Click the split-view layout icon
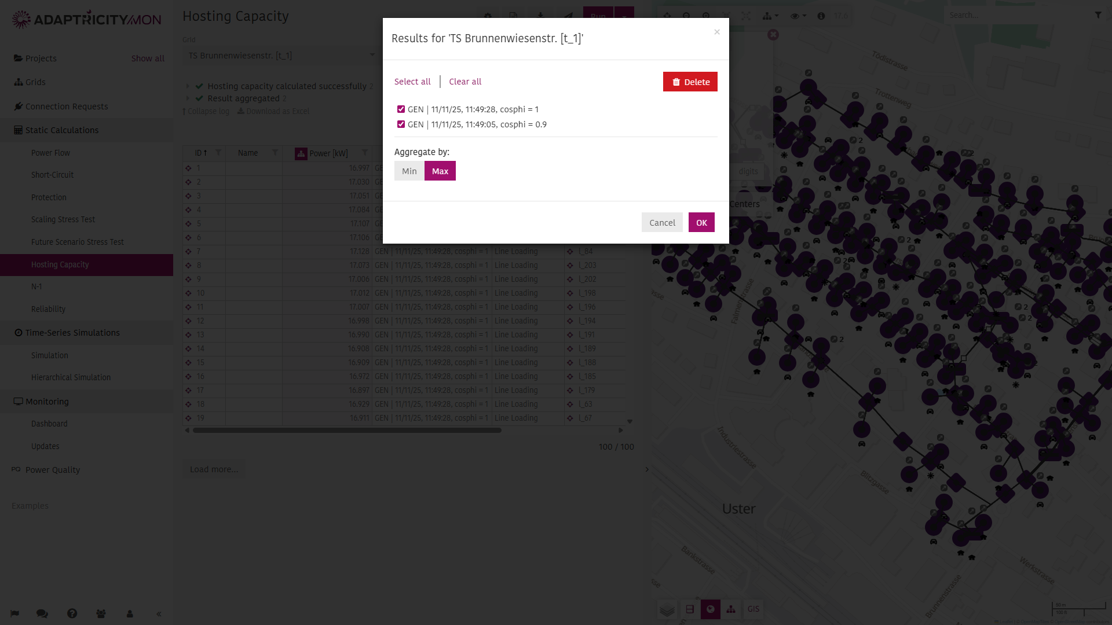Viewport: 1112px width, 625px height. [x=689, y=609]
